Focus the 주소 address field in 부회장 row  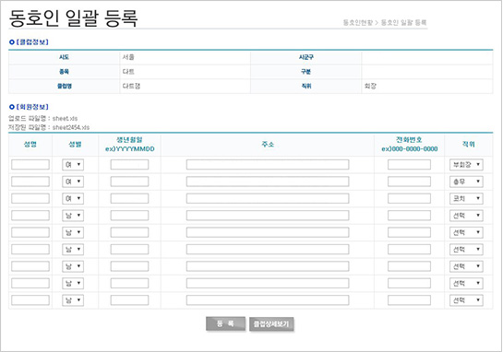click(x=268, y=165)
